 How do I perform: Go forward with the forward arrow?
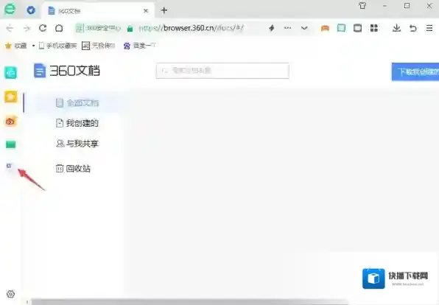27,28
